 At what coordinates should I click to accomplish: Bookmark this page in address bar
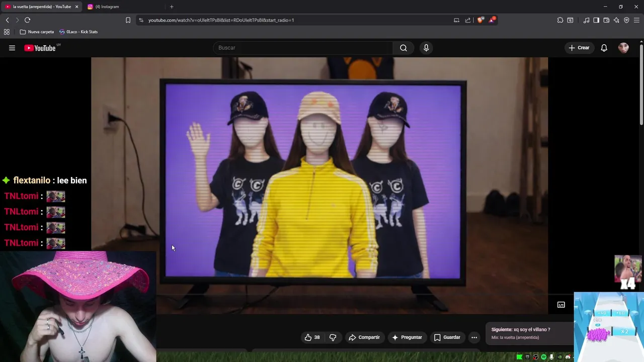[x=128, y=20]
